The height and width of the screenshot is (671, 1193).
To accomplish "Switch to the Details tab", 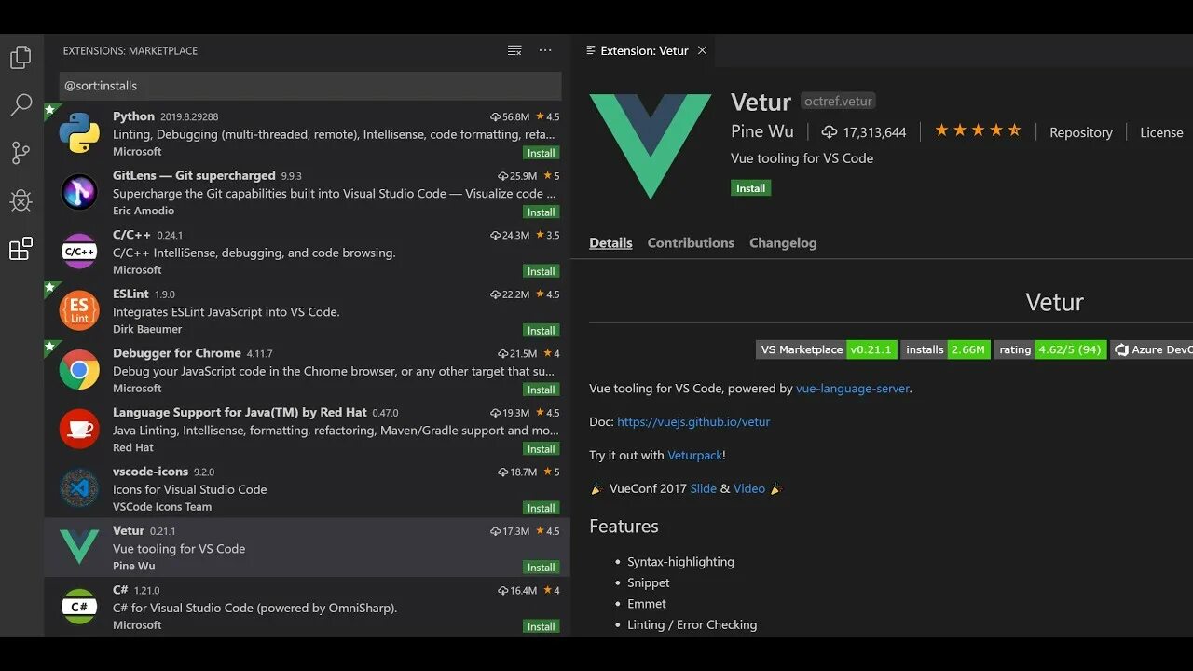I will coord(610,242).
